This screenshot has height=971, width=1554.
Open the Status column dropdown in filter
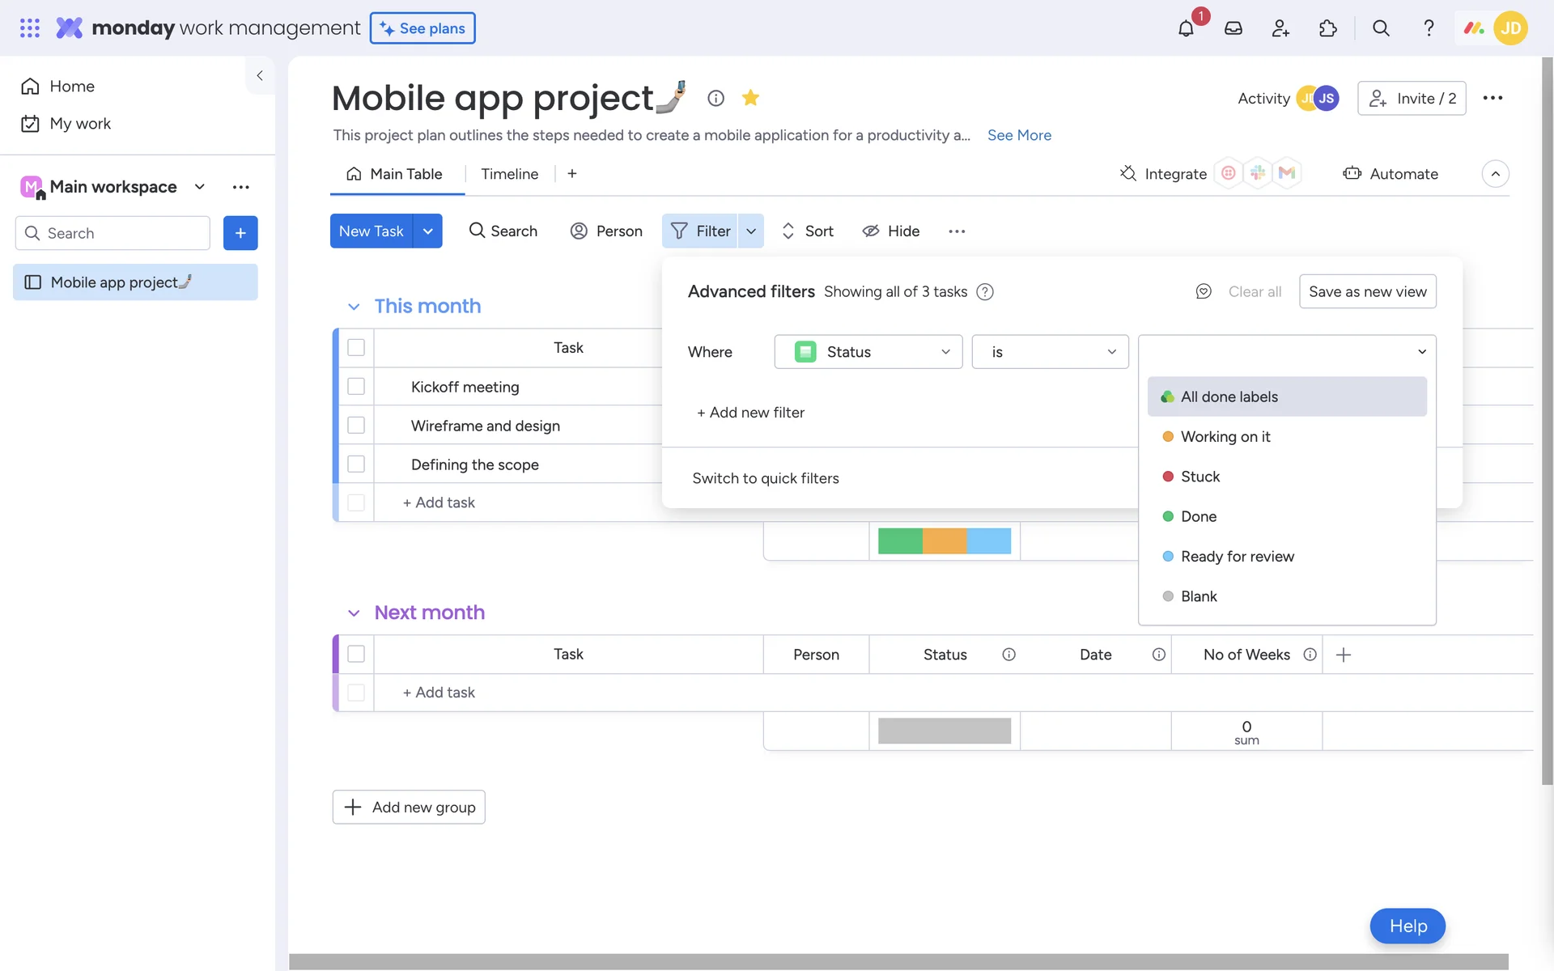(868, 352)
